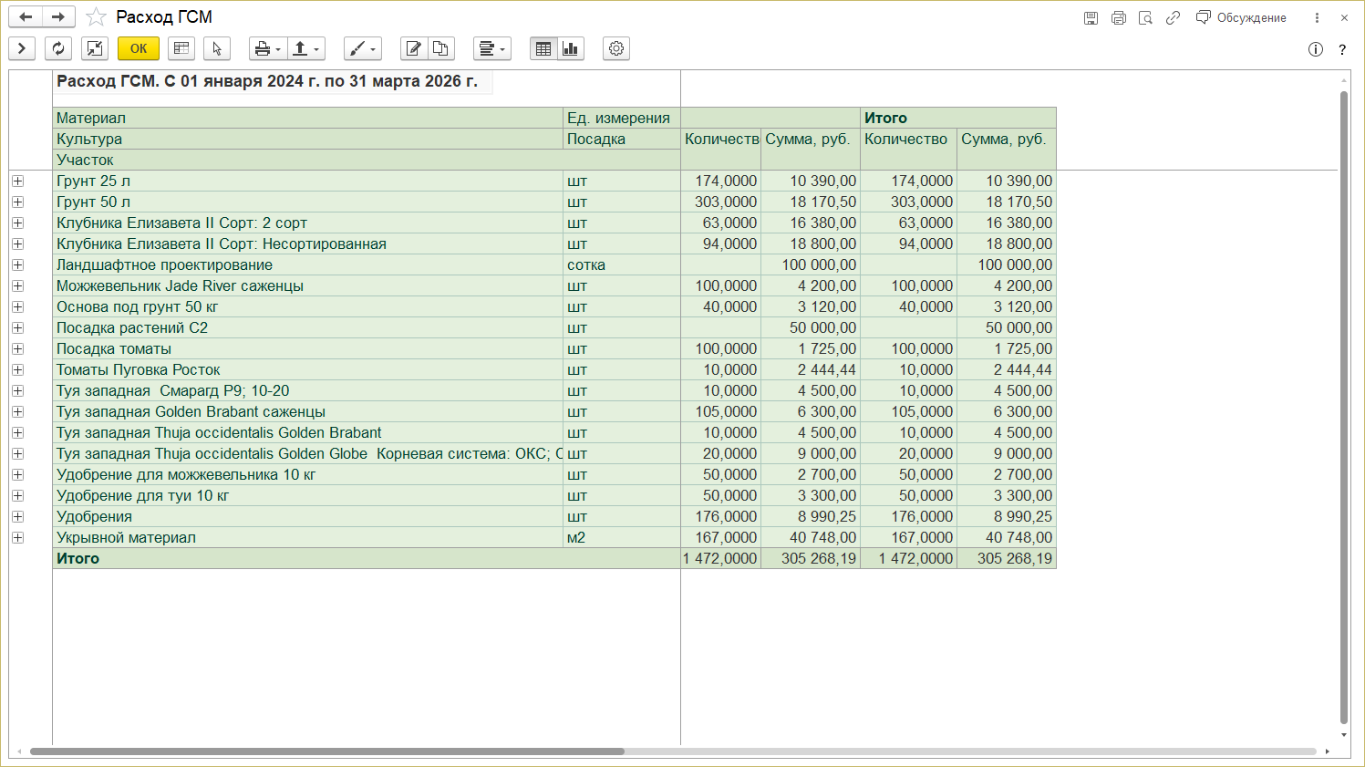Open the print dropdown in toolbar
This screenshot has width=1365, height=767.
click(x=267, y=48)
